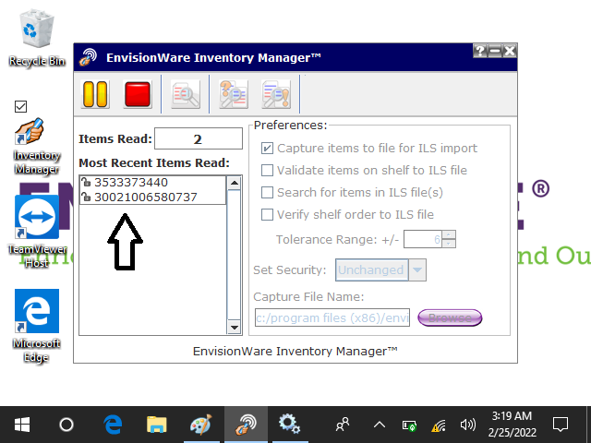Viewport: 591px width, 443px height.
Task: Show hidden system tray icons
Action: click(x=380, y=425)
